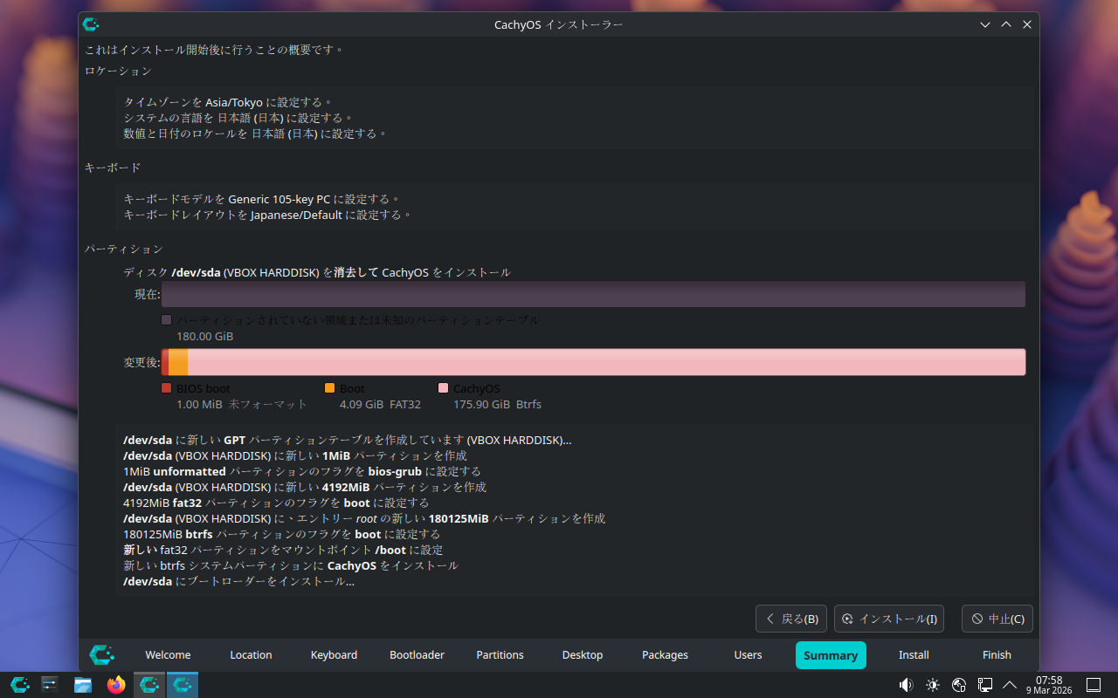Open the clock showing 07:58
Image resolution: width=1118 pixels, height=698 pixels.
(1049, 685)
